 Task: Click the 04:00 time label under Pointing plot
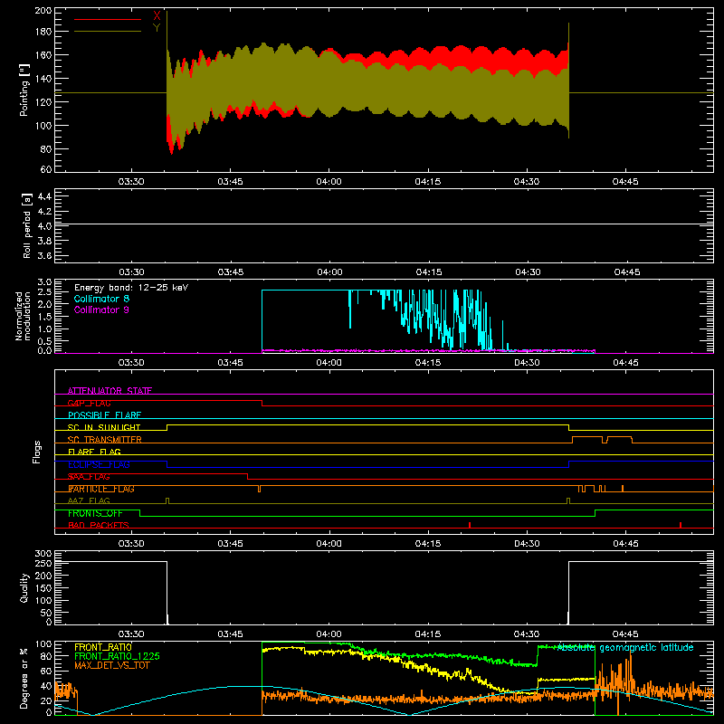tap(329, 182)
